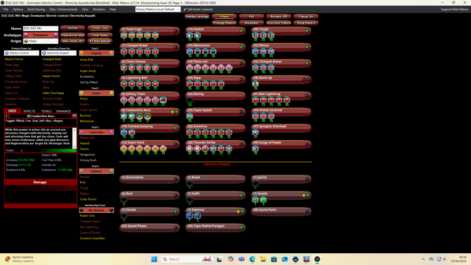Screen dimensions: 471x265
Task: Click the character Name input field
Action: (x=40, y=29)
